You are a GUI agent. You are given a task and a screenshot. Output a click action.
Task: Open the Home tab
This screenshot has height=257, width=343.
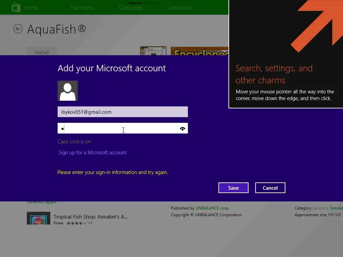31,8
